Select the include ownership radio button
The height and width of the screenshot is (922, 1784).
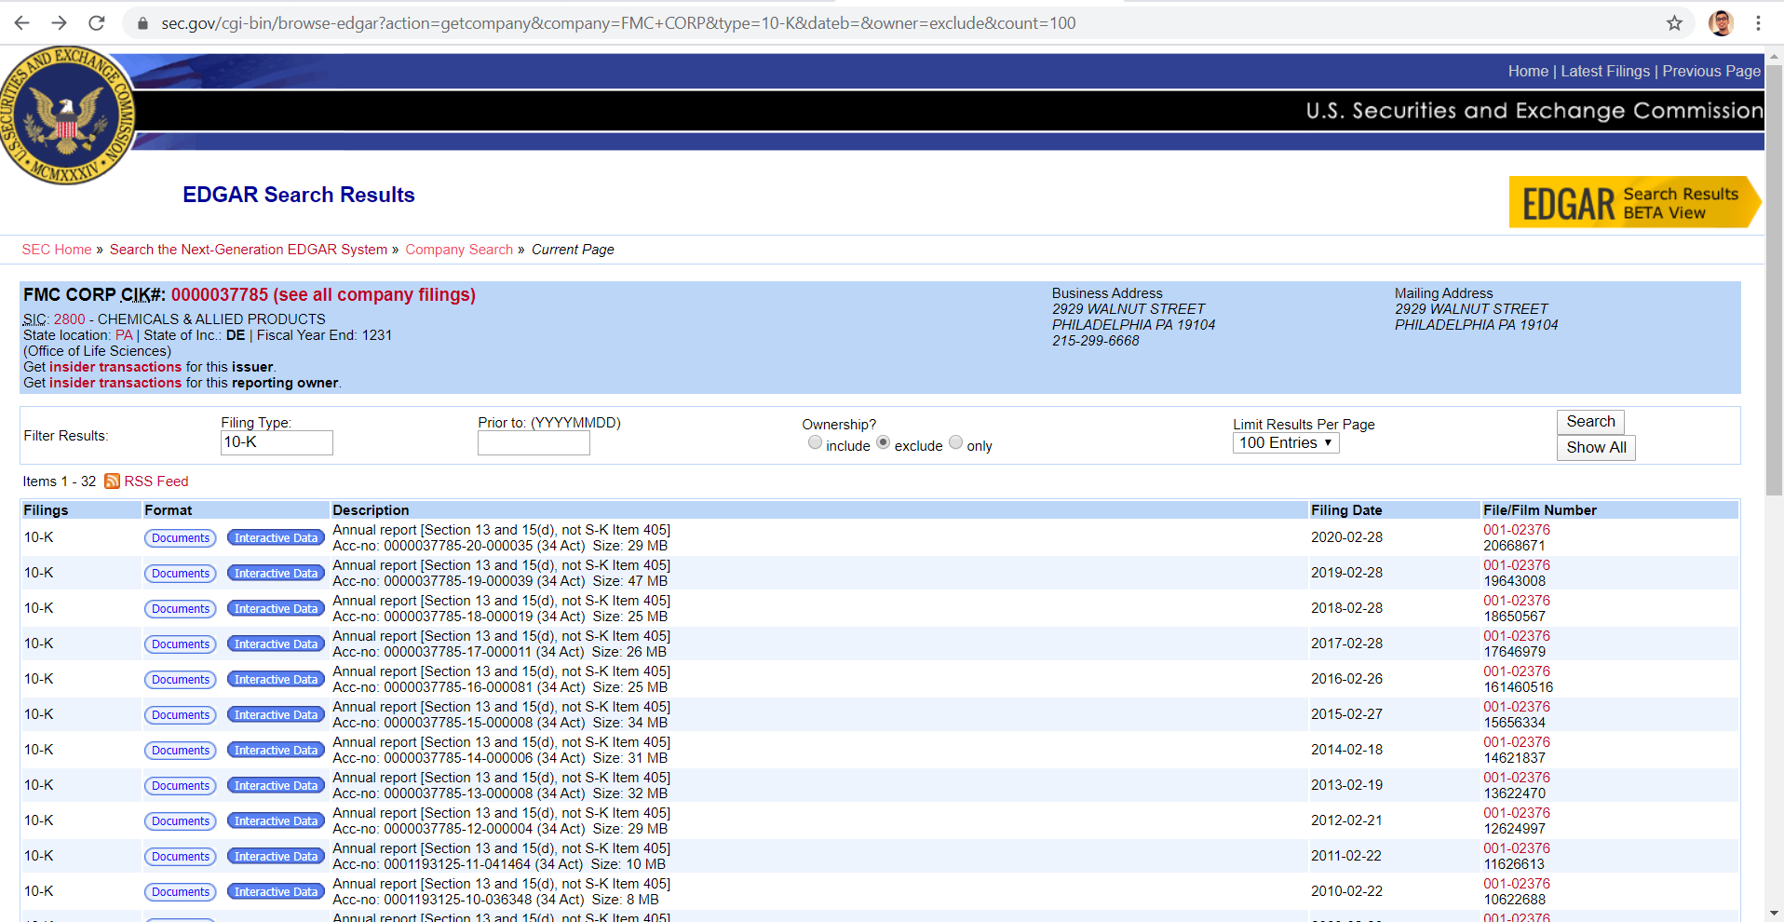click(x=815, y=442)
